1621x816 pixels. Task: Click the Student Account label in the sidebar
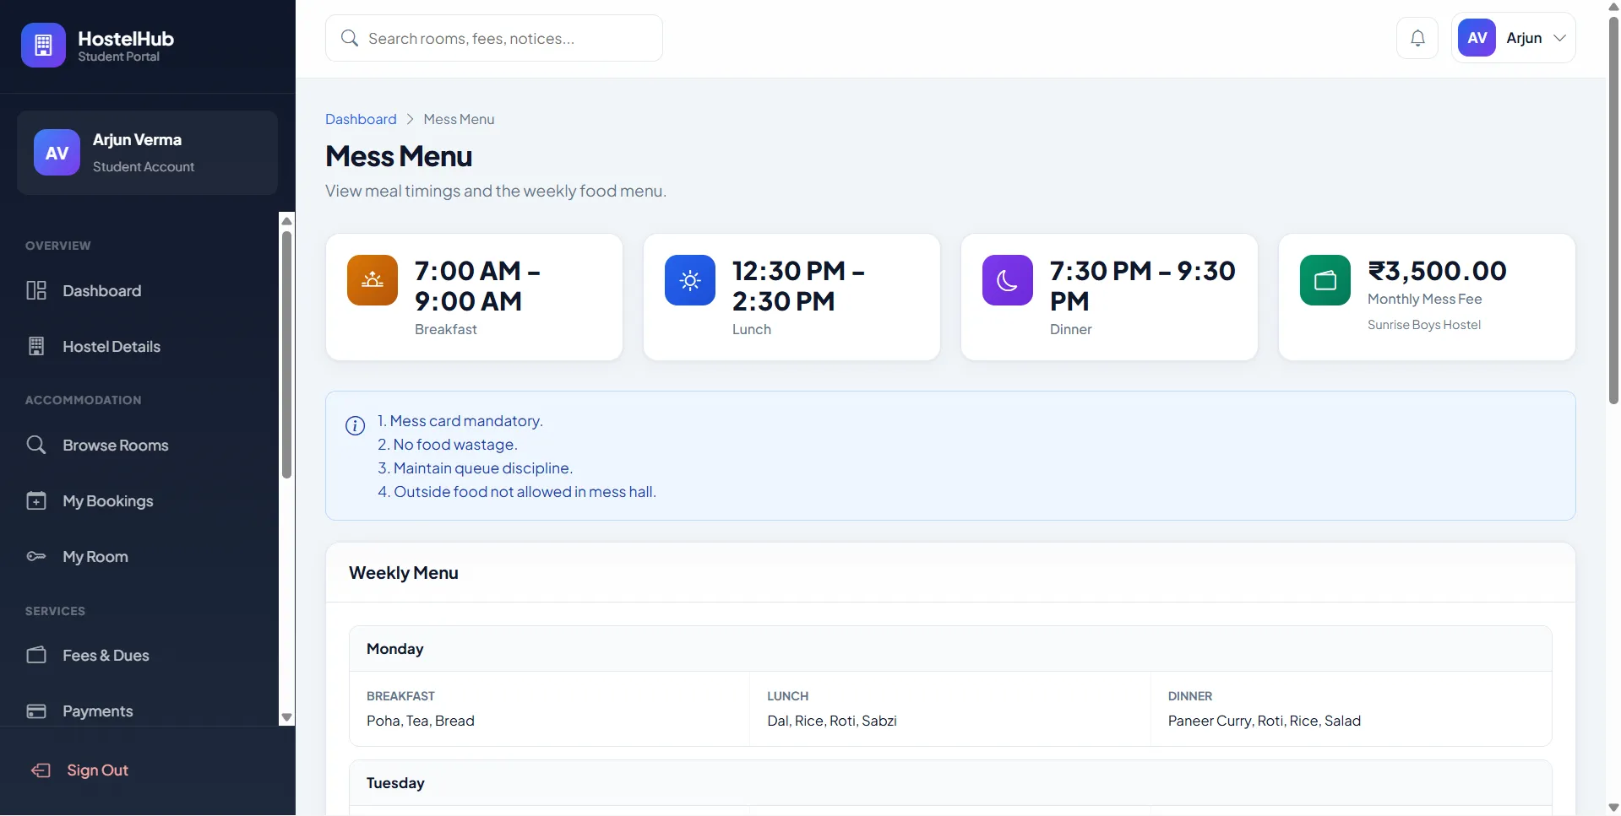(144, 166)
